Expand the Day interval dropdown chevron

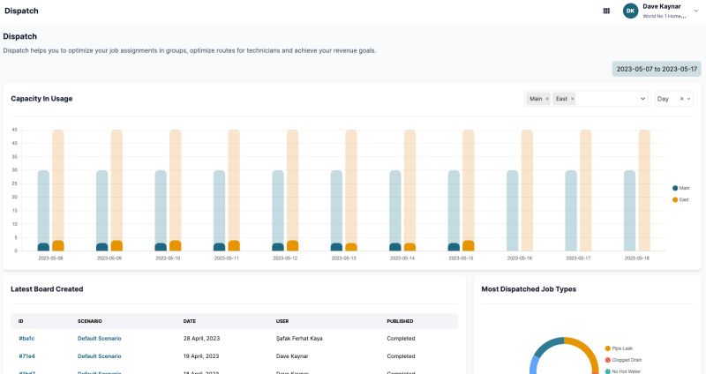[688, 99]
